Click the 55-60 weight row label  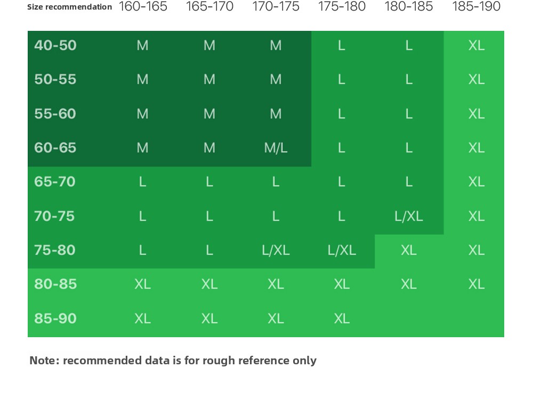(55, 114)
